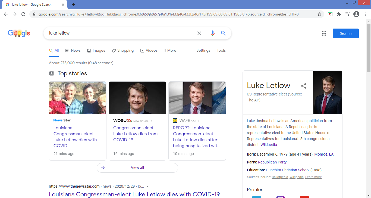
Task: Switch to the Videos tab
Action: click(x=149, y=51)
